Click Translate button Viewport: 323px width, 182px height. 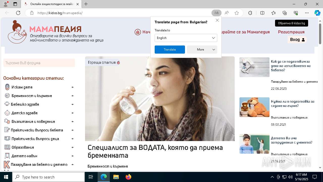(170, 50)
